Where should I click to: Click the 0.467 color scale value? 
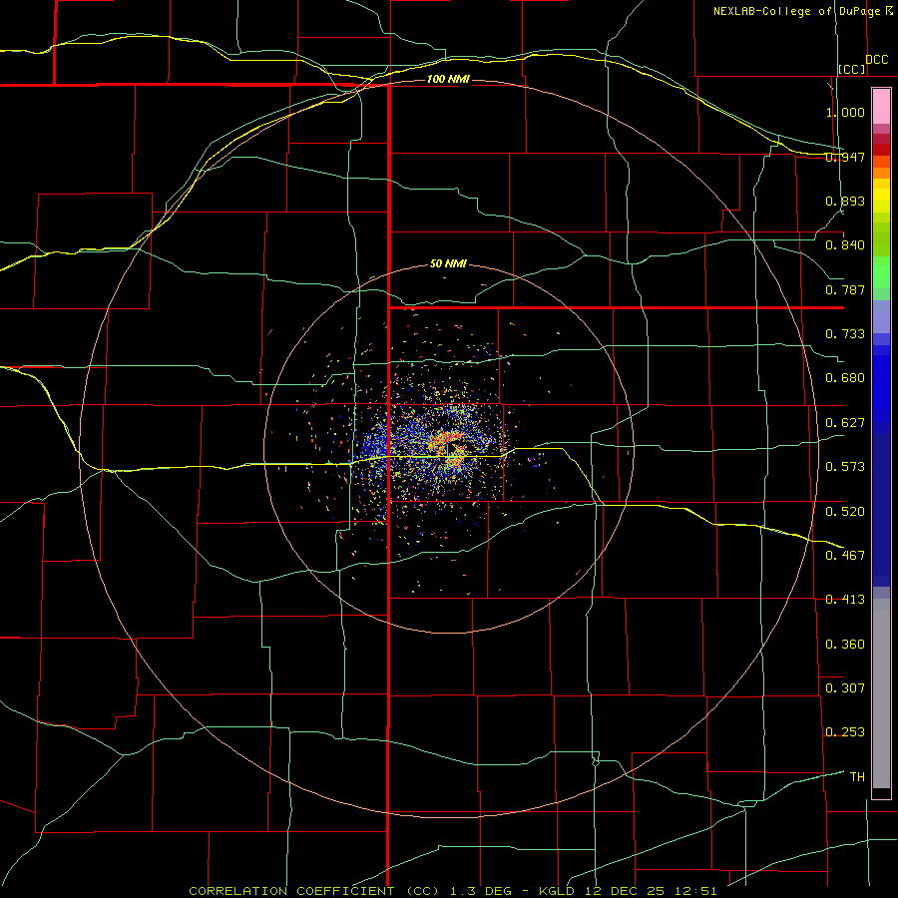point(845,556)
